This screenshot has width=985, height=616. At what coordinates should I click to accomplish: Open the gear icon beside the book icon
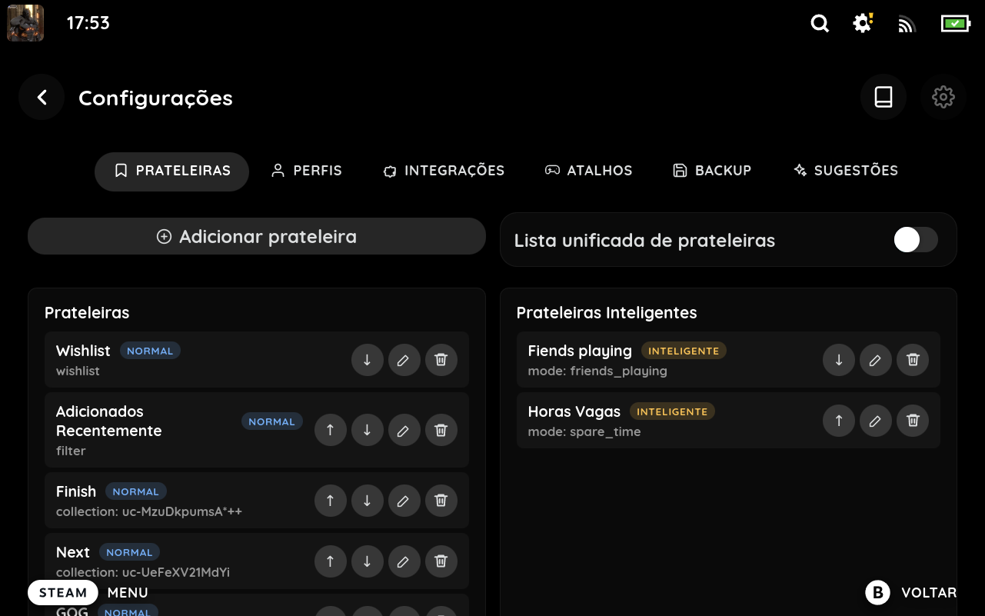943,97
